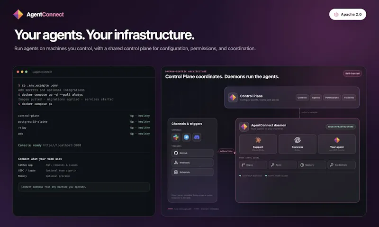The height and width of the screenshot is (227, 379).
Task: Select the Telegram channel icon
Action: pyautogui.click(x=186, y=137)
